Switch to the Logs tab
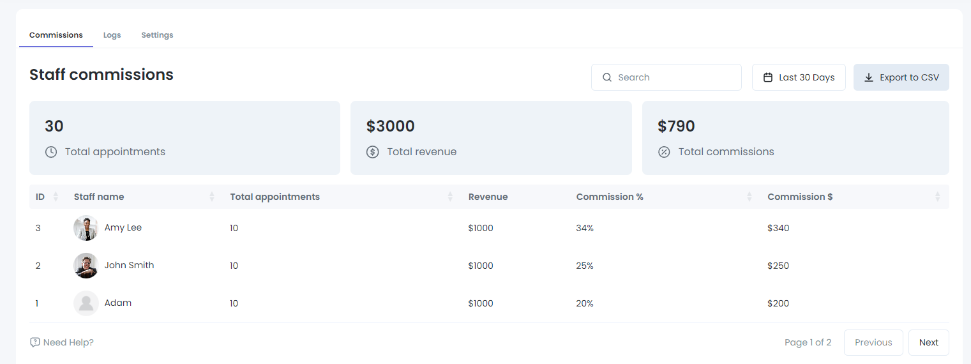Screen dimensions: 971x364 point(112,35)
